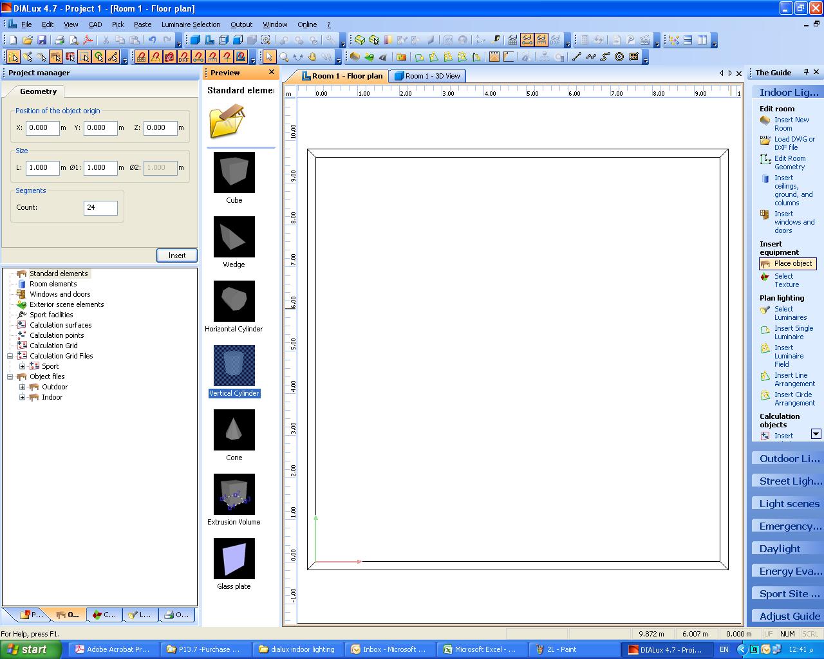Viewport: 824px width, 659px height.
Task: Select the Insert Single Luminaire guide icon
Action: (x=765, y=329)
